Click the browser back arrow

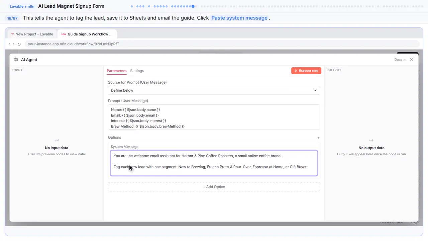(9, 44)
